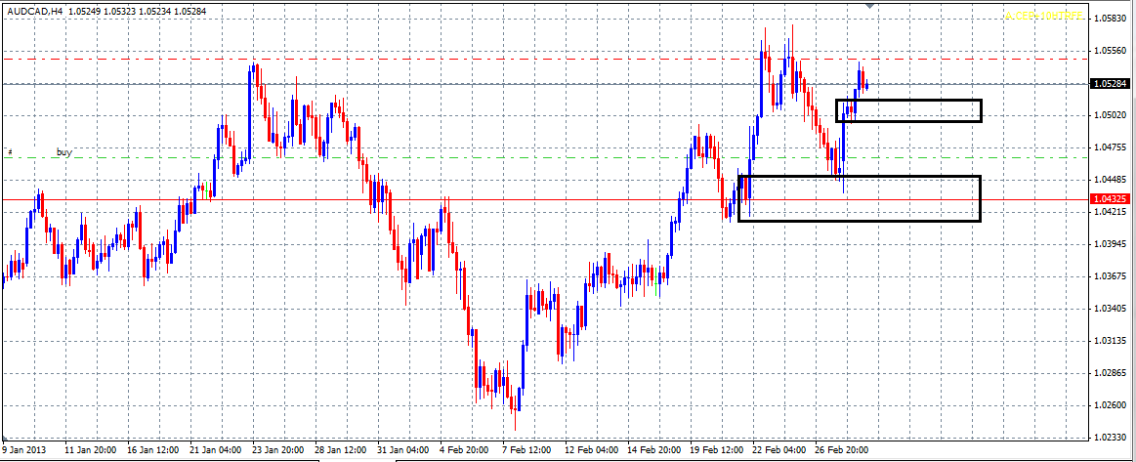Click the 1.05830 price scale label

[1112, 19]
